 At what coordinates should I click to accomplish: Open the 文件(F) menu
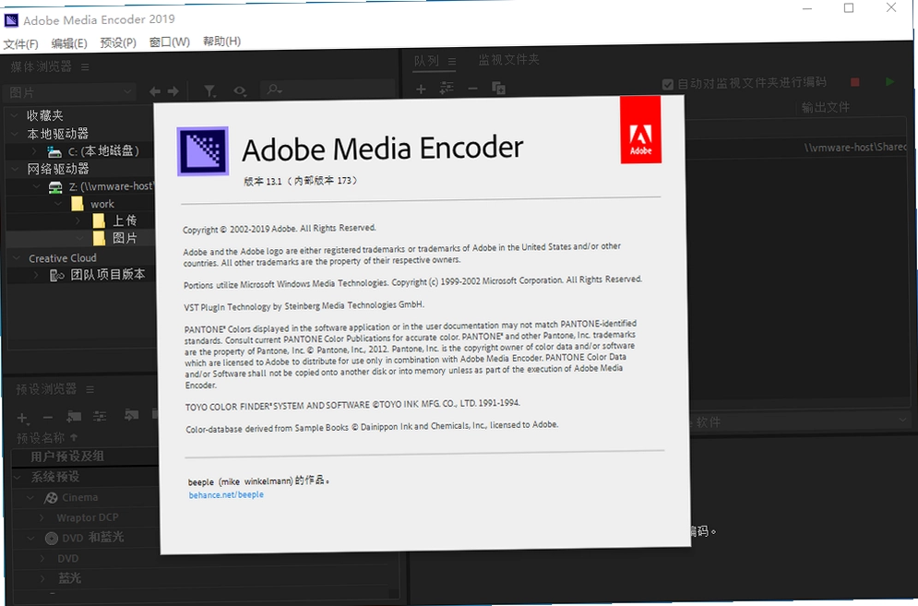point(20,44)
